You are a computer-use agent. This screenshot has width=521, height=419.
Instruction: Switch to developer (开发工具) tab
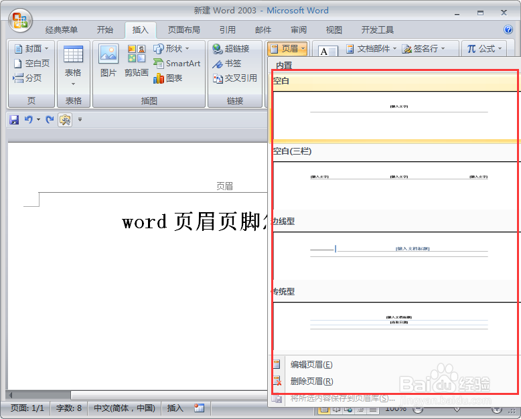pos(378,30)
